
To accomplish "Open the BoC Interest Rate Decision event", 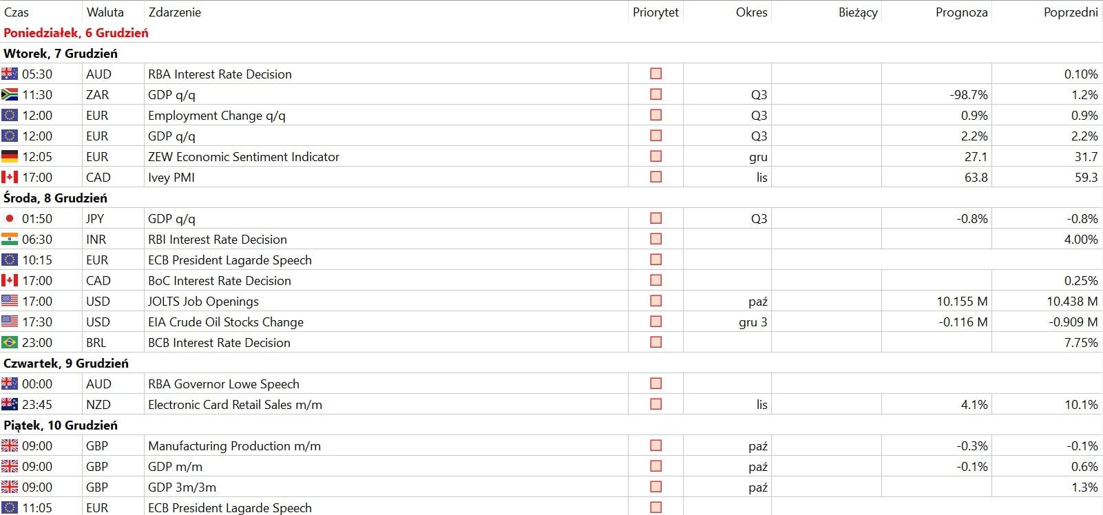I will pyautogui.click(x=220, y=280).
